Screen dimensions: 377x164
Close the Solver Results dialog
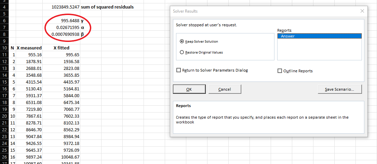click(x=362, y=11)
